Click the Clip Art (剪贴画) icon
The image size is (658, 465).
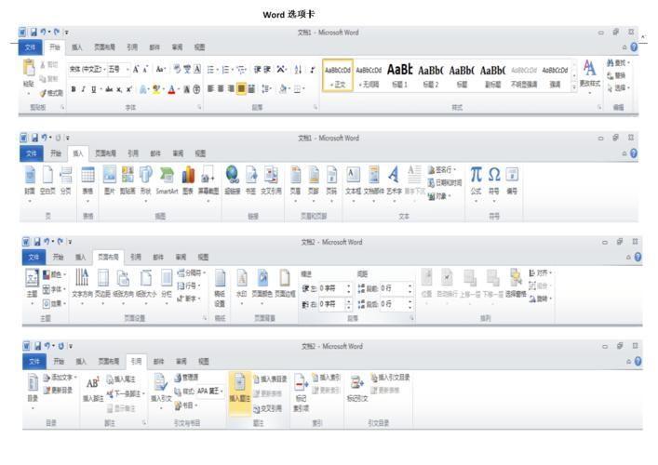point(128,175)
